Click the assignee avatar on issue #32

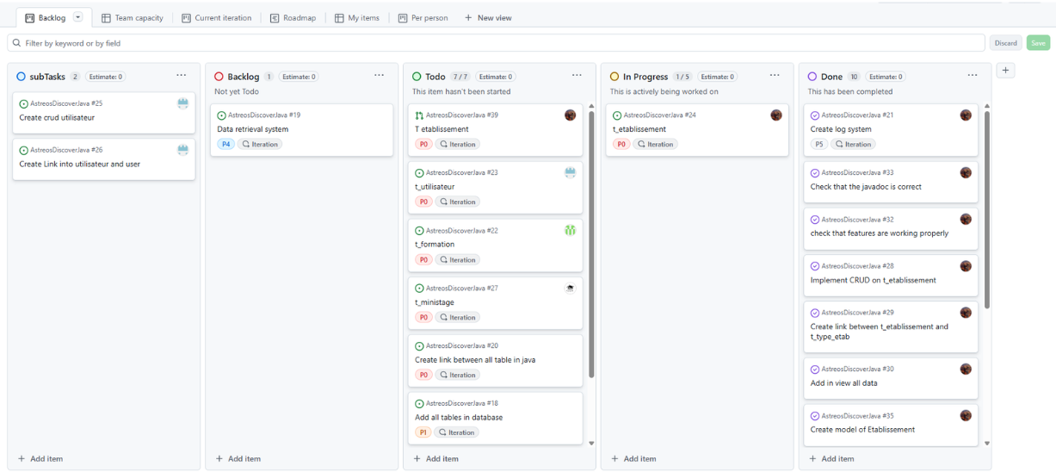(966, 219)
